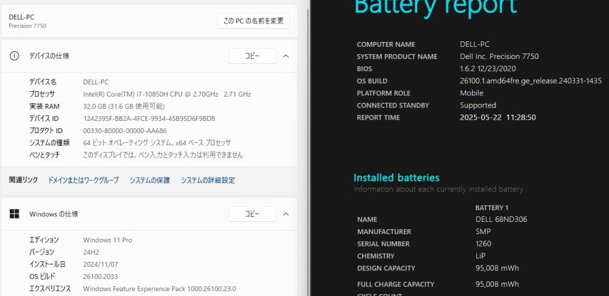Click the related links label
Image resolution: width=609 pixels, height=296 pixels.
pos(23,180)
